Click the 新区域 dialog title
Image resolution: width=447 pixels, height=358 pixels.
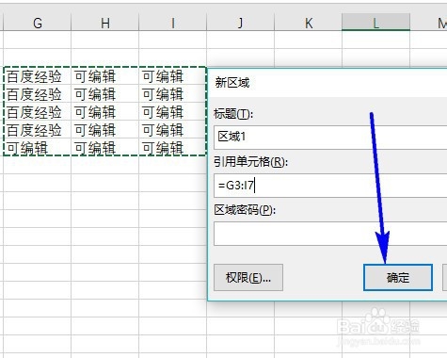[x=232, y=83]
